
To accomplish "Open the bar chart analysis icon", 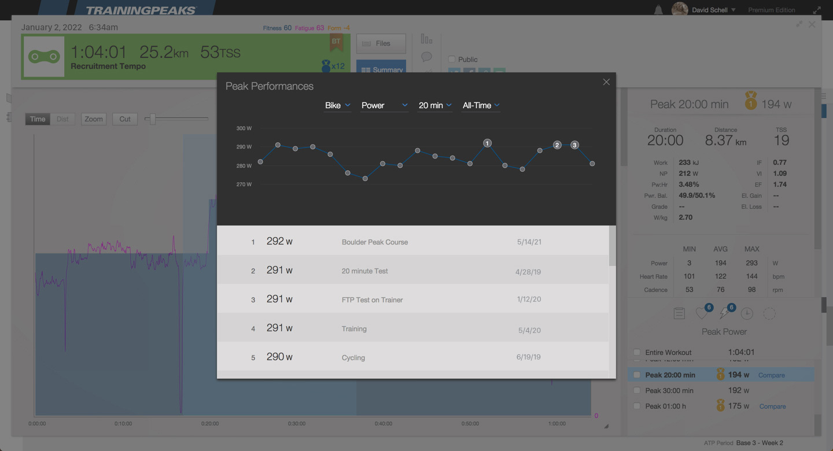I will click(426, 38).
